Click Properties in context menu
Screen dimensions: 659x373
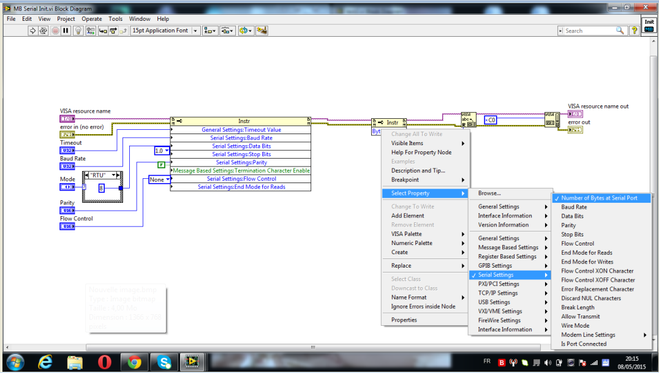pyautogui.click(x=425, y=320)
